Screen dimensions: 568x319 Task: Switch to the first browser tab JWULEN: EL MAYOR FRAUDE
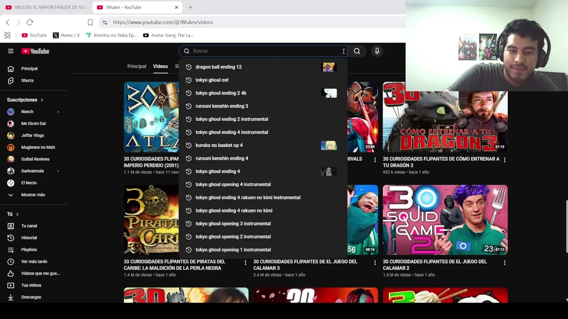click(46, 7)
